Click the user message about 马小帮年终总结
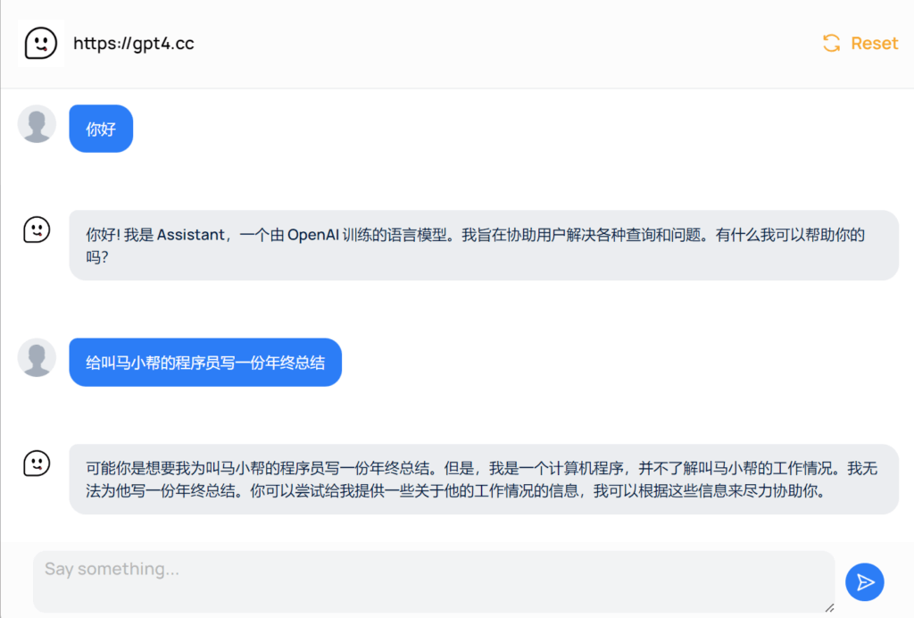 [x=205, y=363]
